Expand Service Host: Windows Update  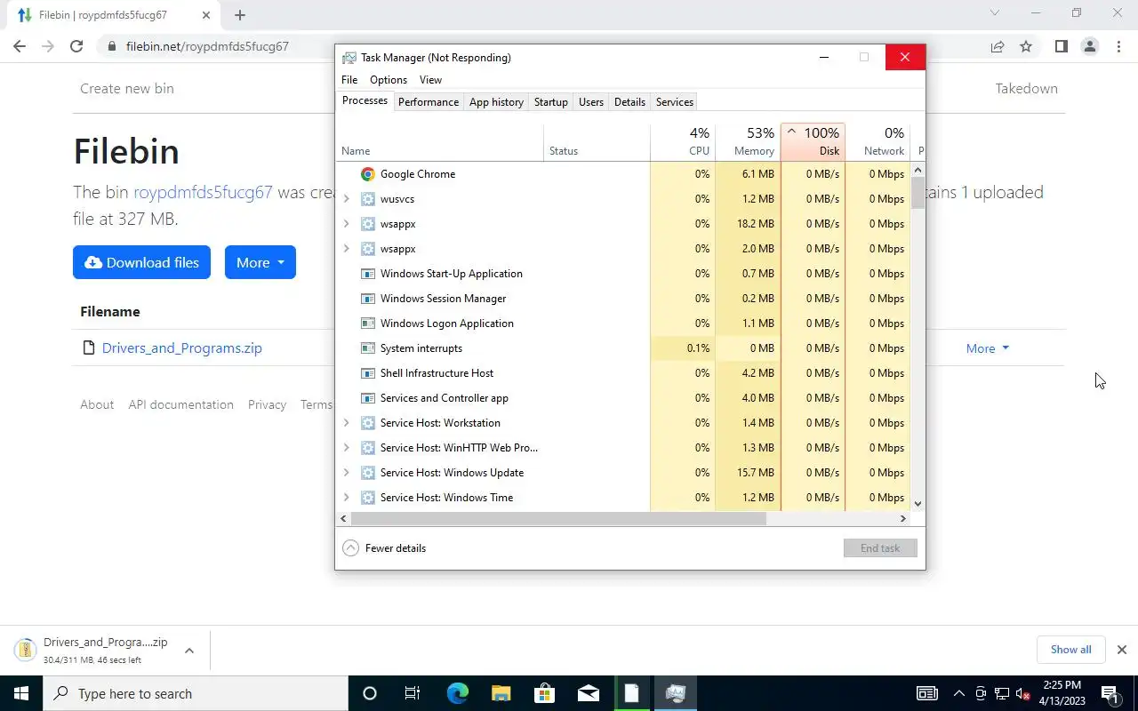[x=347, y=473]
